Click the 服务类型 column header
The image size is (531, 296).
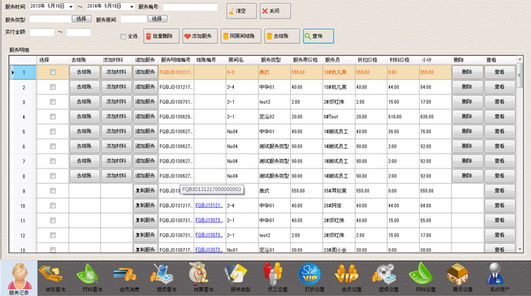pos(275,60)
